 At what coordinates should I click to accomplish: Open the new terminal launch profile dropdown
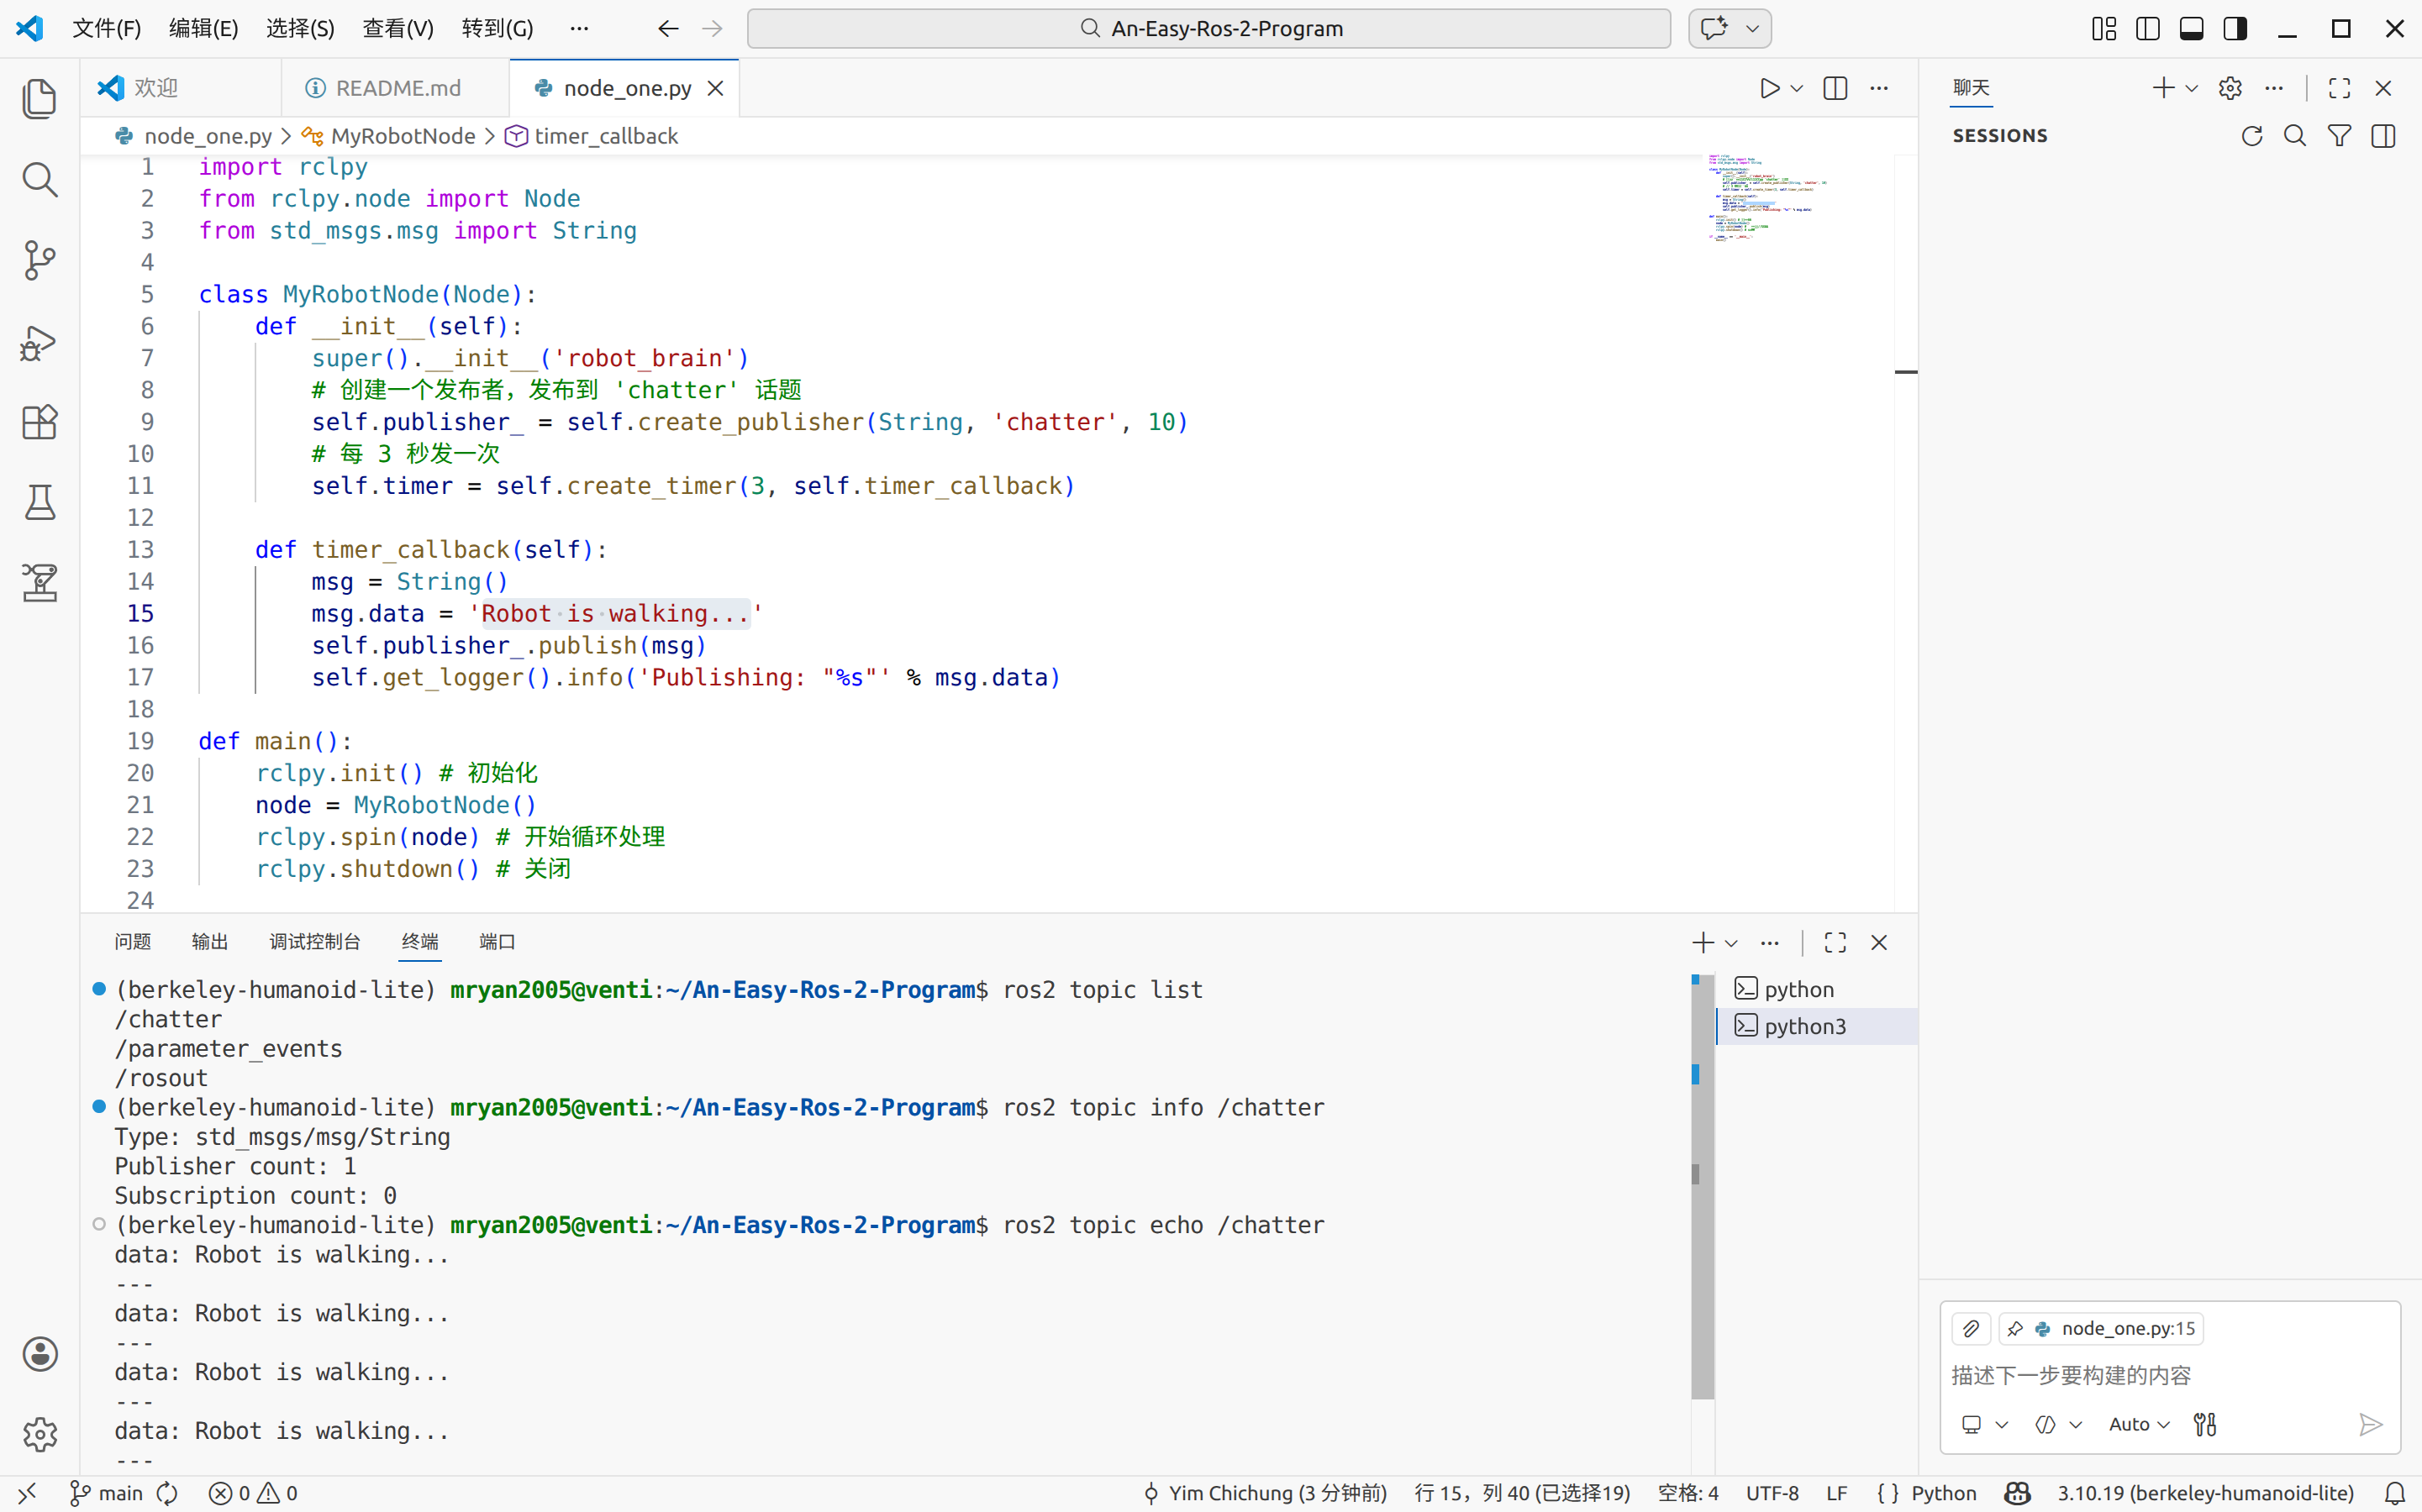1732,943
